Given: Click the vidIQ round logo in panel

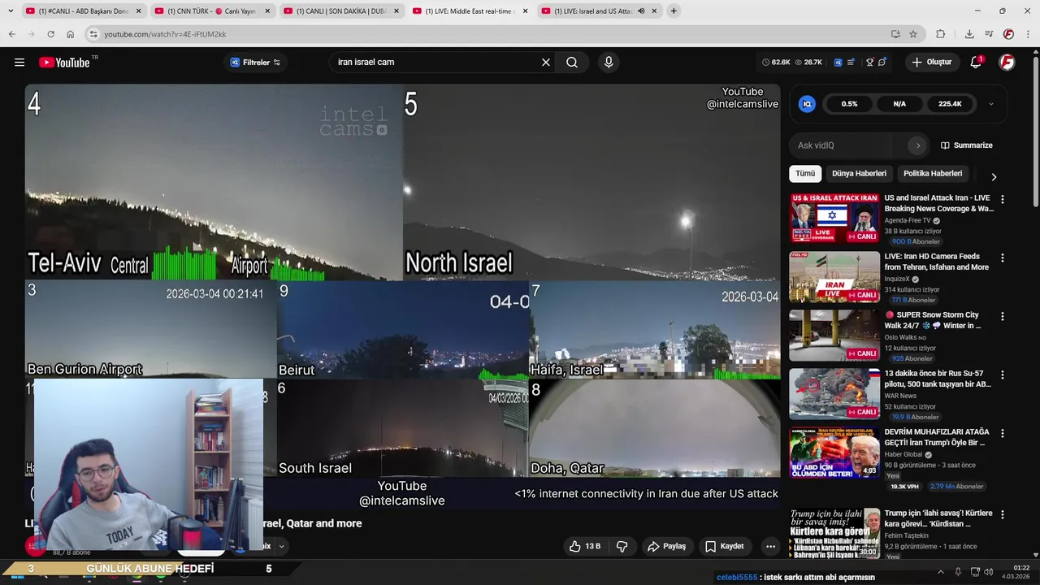Looking at the screenshot, I should 807,104.
